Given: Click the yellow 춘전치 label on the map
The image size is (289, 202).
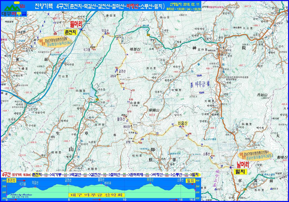Looking at the screenshot, I should coord(70,32).
